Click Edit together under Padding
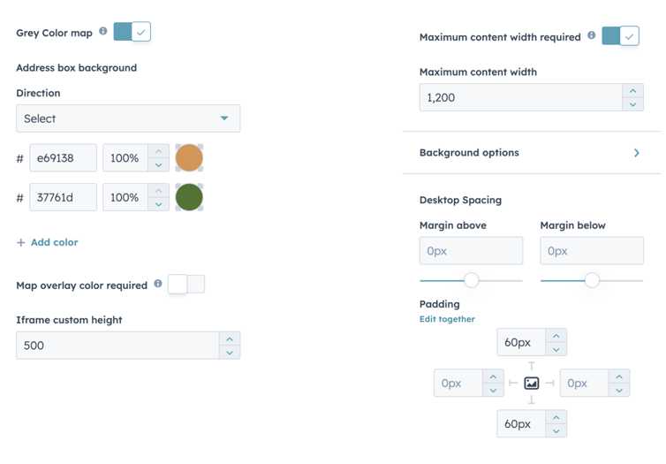Screen dimensions: 666x464 447,319
